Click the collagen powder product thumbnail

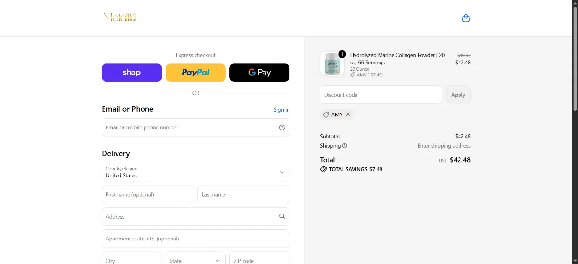point(332,64)
